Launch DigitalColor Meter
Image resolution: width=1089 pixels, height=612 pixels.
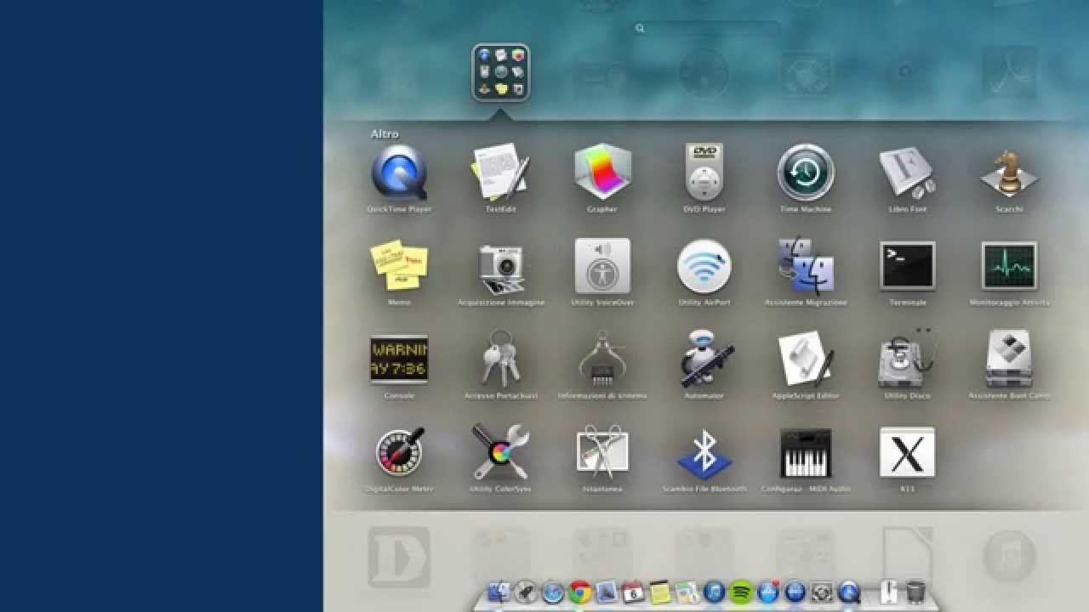click(399, 452)
